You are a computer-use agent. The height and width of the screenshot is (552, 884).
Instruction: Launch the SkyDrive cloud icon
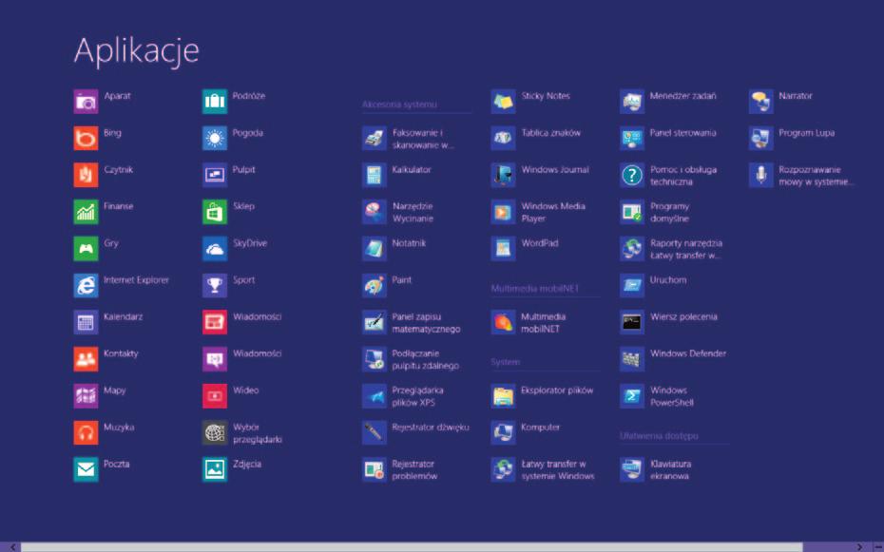point(215,248)
